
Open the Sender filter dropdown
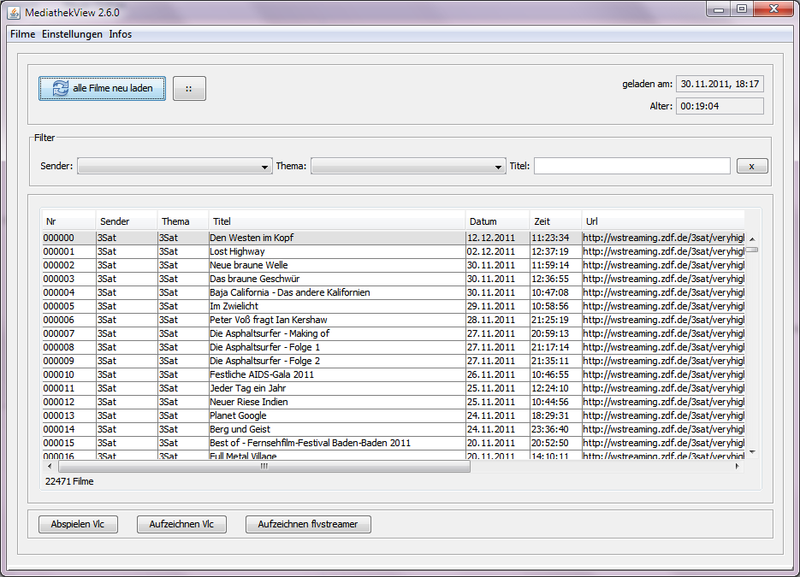[175, 166]
